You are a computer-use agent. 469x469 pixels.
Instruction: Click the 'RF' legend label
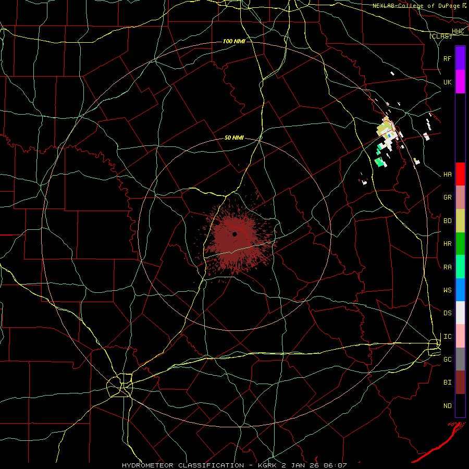pos(447,58)
